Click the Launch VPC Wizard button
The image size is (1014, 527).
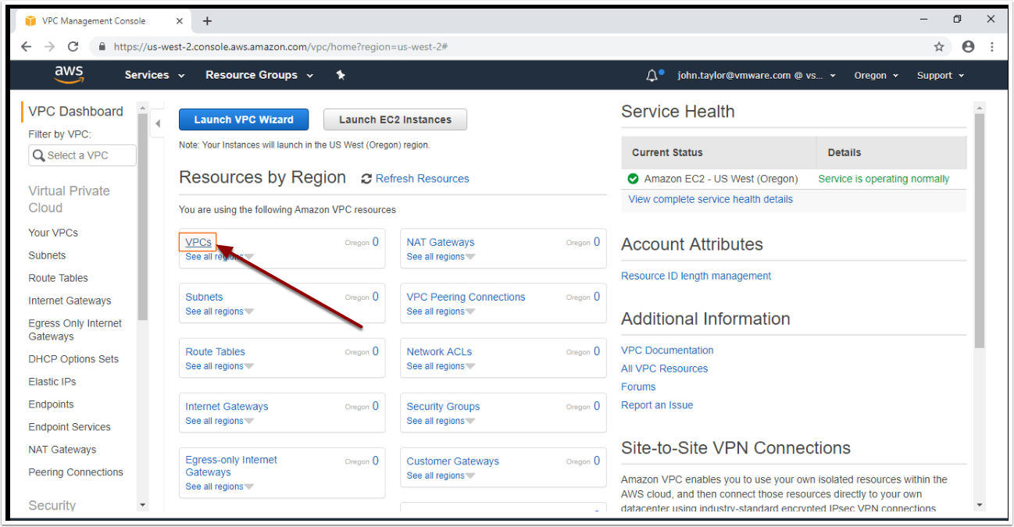coord(244,119)
